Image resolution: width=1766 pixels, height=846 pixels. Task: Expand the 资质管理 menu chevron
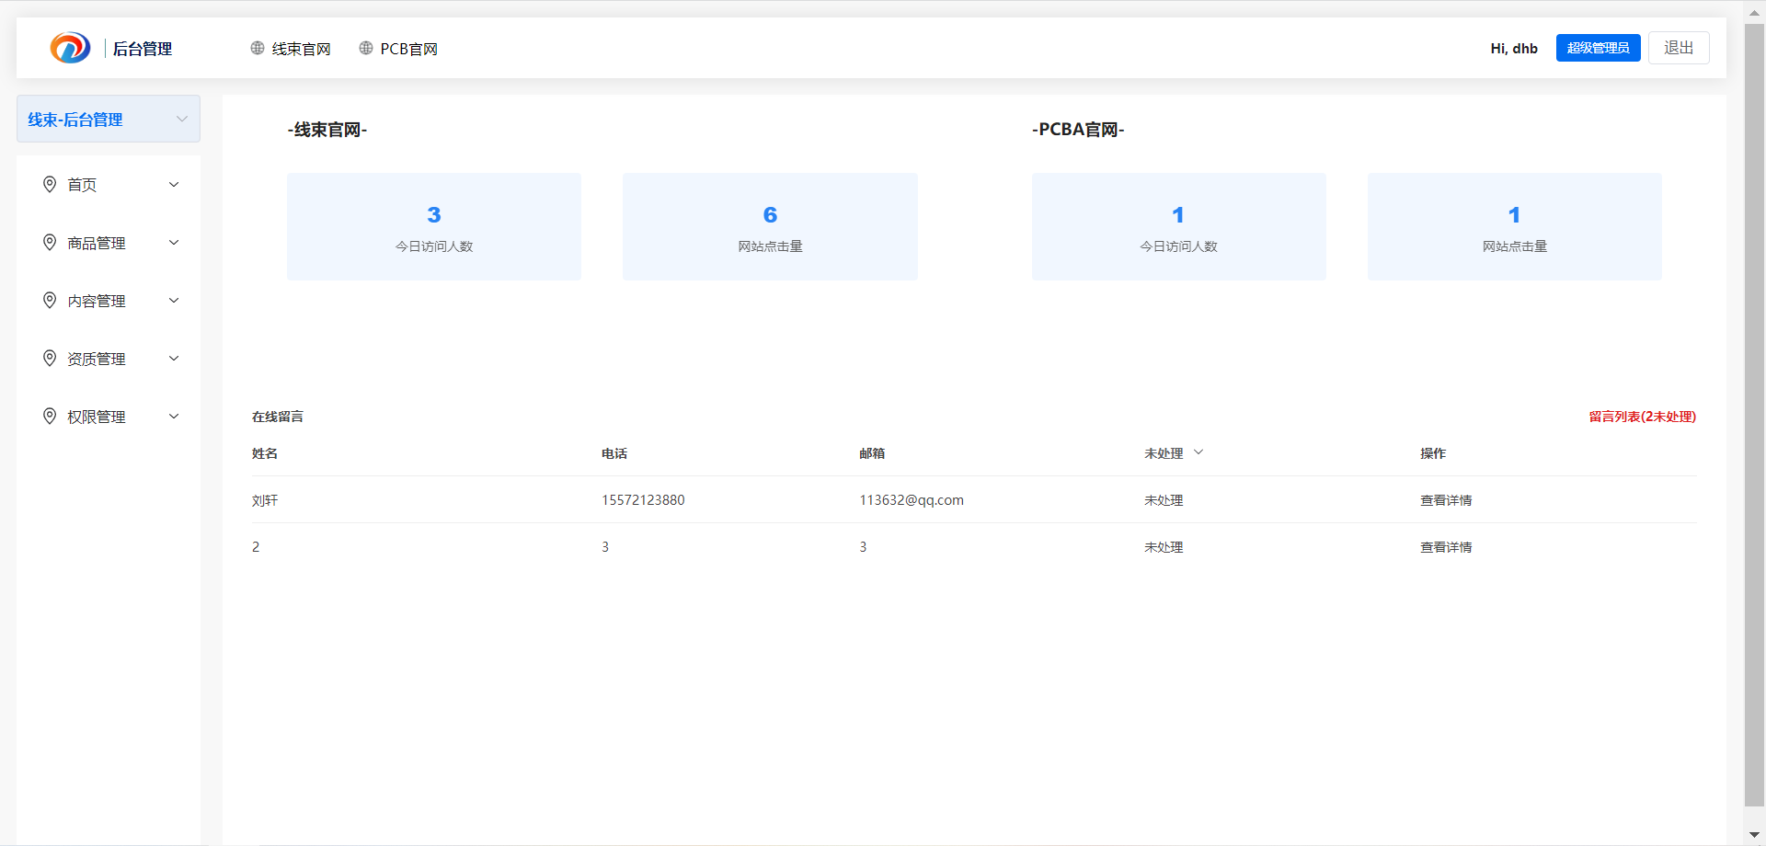tap(174, 359)
